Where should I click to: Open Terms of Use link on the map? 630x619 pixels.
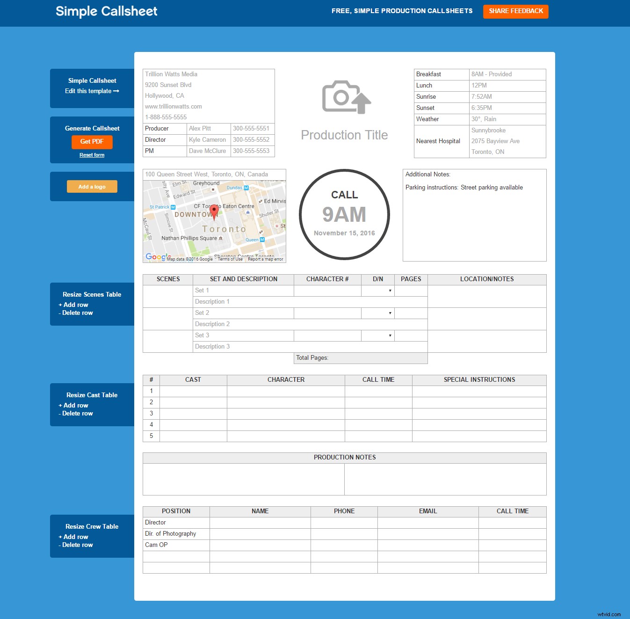click(230, 259)
